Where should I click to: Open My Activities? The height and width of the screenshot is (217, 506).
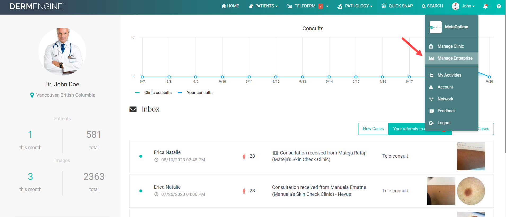(452, 75)
